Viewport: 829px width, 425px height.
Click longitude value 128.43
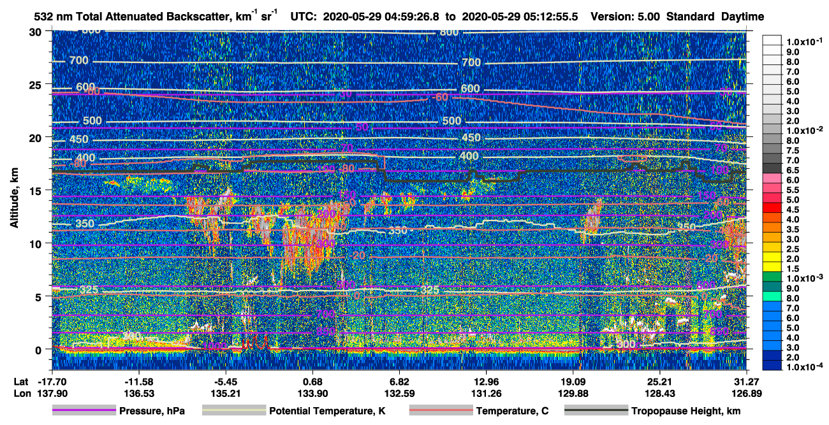pyautogui.click(x=660, y=393)
